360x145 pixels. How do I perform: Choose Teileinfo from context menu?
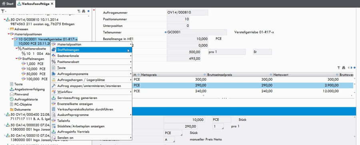click(91, 121)
